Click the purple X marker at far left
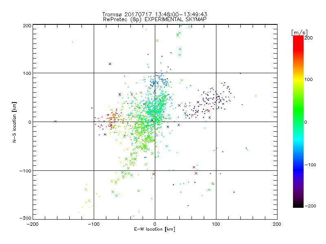 55,121
